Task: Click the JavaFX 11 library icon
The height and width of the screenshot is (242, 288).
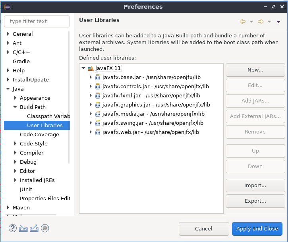Action: pos(90,68)
